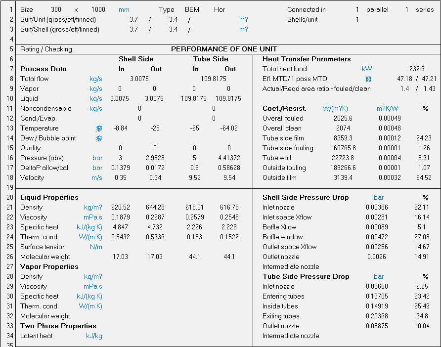Click the Tube wall coefficient 22723.8

pyautogui.click(x=343, y=158)
